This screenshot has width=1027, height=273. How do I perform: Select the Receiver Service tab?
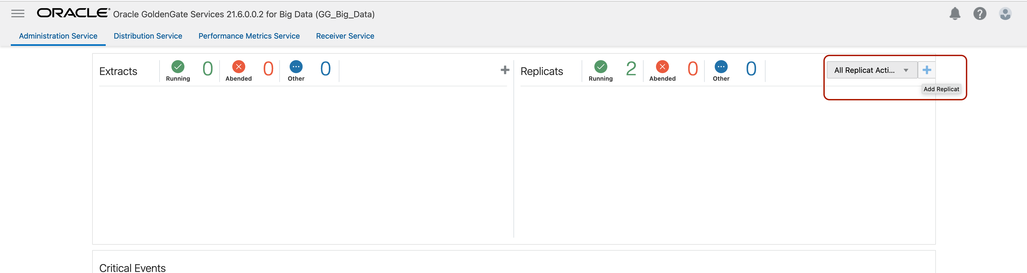tap(345, 36)
